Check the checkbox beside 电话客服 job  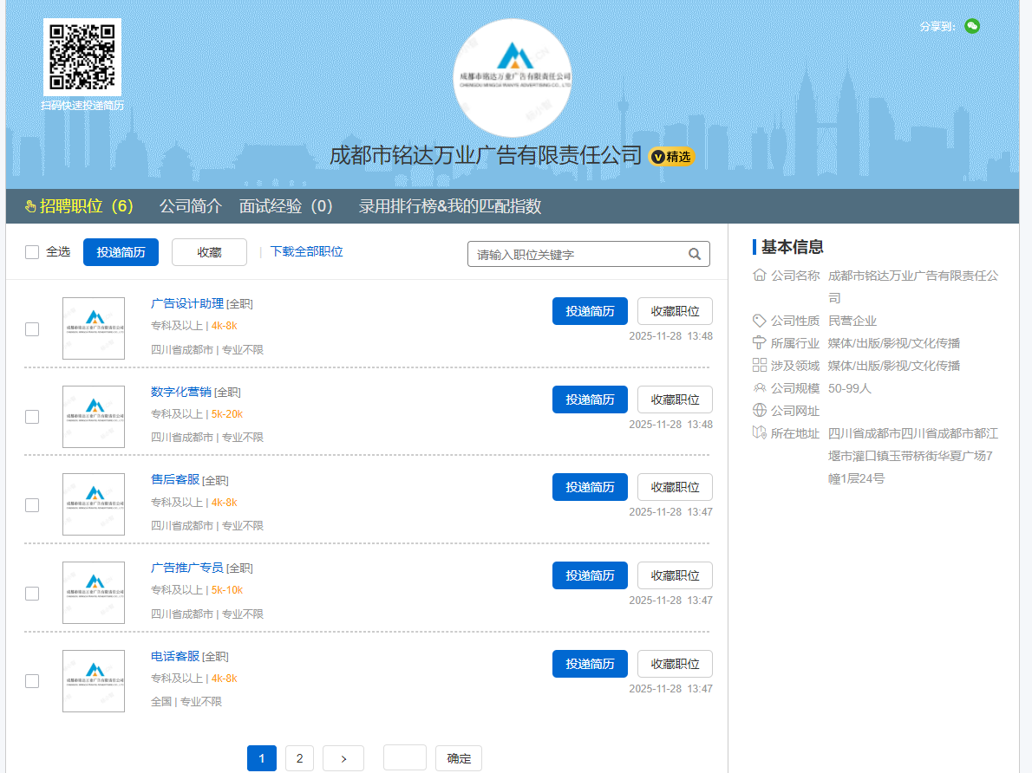(32, 682)
